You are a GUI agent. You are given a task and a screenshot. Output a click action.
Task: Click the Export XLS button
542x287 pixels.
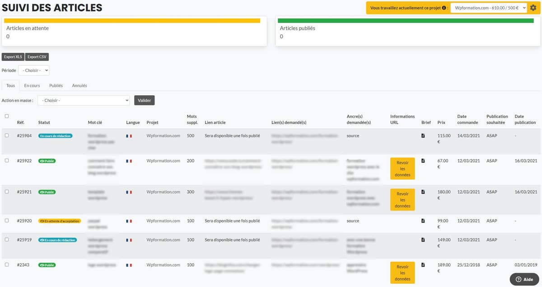tap(13, 57)
